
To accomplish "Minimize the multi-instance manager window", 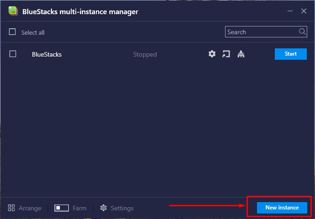I will click(290, 11).
